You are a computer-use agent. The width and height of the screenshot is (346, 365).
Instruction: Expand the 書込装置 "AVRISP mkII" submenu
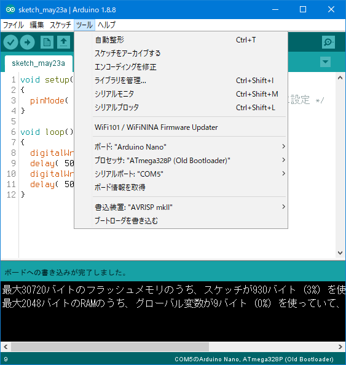click(x=191, y=207)
